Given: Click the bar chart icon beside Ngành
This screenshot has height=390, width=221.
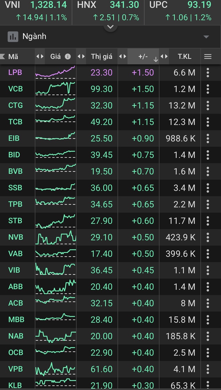Looking at the screenshot, I should click(x=13, y=37).
